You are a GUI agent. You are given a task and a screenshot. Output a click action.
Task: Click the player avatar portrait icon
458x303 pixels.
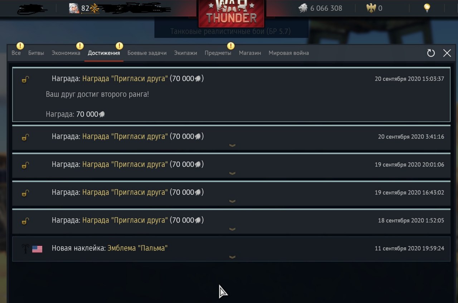[74, 8]
